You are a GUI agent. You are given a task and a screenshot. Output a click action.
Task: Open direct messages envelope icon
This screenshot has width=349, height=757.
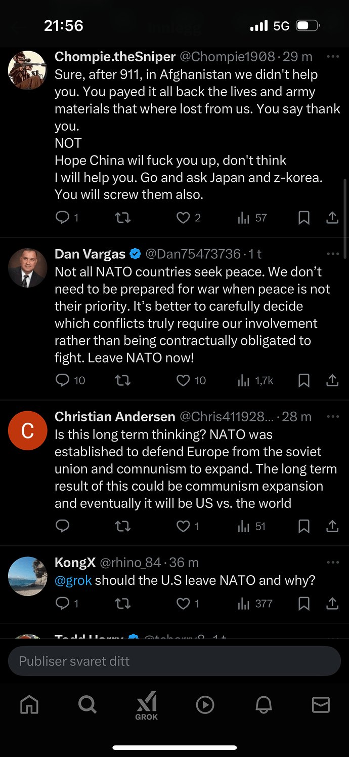[x=321, y=705]
